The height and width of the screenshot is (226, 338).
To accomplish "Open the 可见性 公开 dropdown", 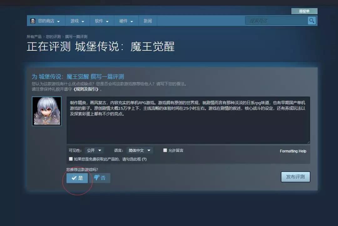I will [x=94, y=150].
